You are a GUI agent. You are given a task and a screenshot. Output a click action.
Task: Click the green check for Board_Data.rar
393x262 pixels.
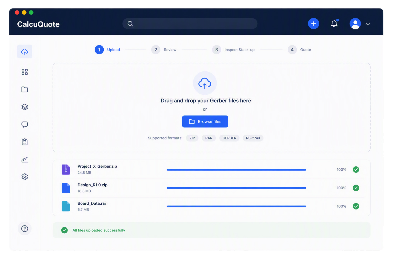tap(356, 206)
